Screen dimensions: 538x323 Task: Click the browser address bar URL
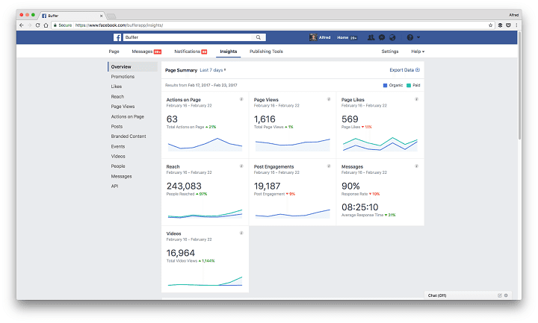(119, 25)
